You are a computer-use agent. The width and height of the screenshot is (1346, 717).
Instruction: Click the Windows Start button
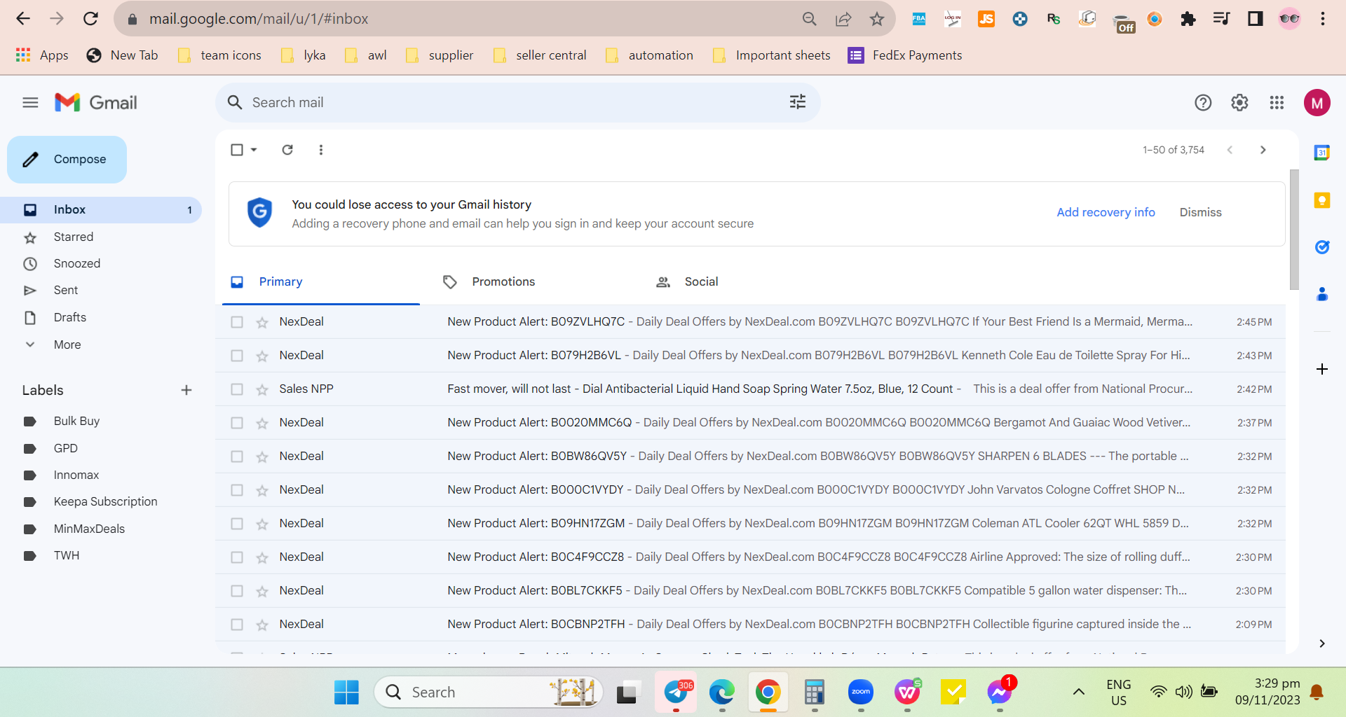[x=346, y=692]
